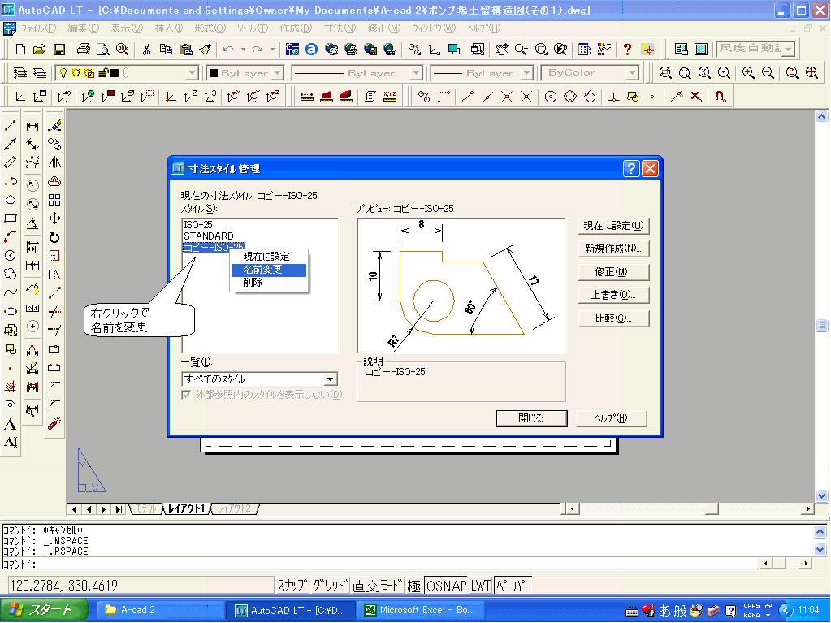
Task: Choose 現在に設定 from the context menu
Action: (x=269, y=257)
